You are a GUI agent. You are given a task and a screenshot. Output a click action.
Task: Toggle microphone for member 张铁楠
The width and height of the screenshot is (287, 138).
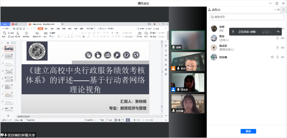click(277, 57)
